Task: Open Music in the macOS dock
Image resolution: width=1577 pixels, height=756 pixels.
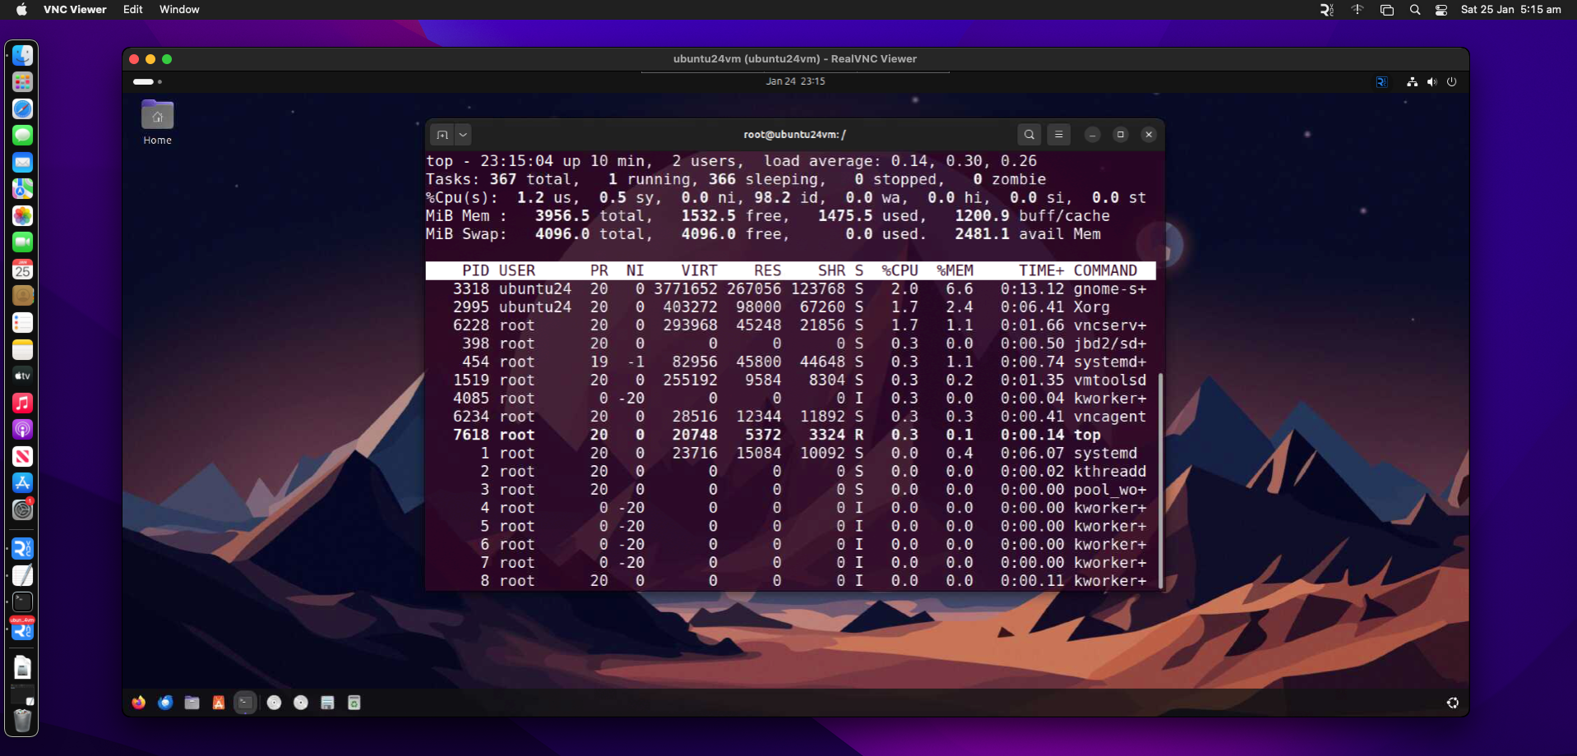Action: 22,403
